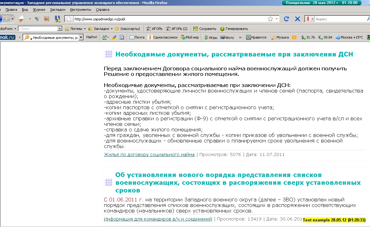Click the Генерировать password generator icon
Image resolution: width=370 pixels, height=227 pixels.
[x=234, y=29]
